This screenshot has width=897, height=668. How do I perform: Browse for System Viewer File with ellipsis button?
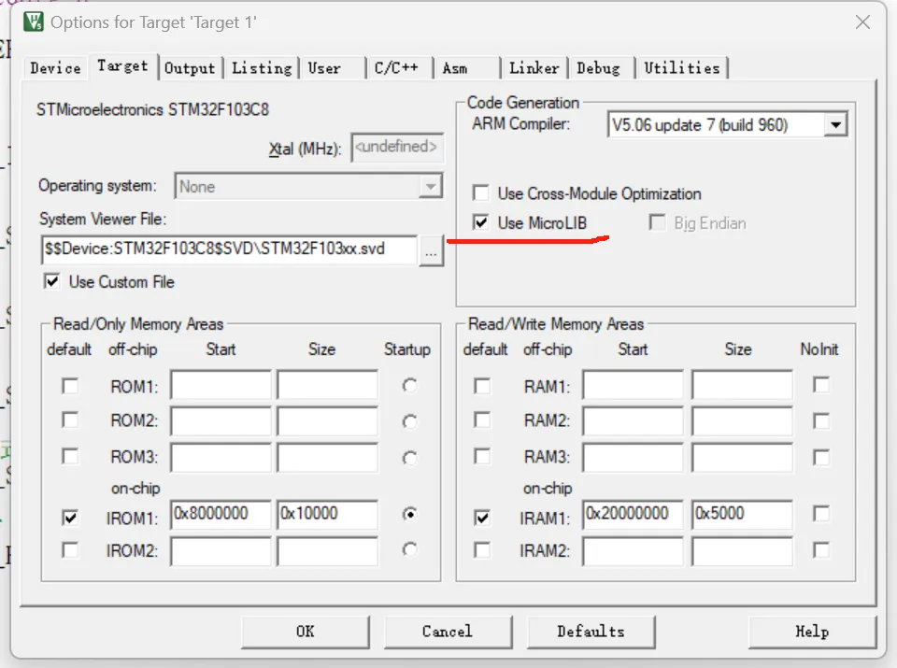432,250
